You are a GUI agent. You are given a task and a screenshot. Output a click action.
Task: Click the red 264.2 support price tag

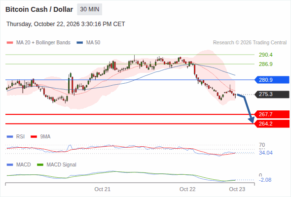tap(272, 124)
